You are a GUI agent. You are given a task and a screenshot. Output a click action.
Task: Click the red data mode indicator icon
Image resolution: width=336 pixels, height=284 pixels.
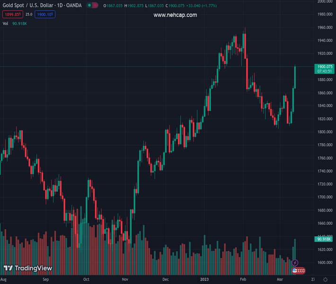pos(95,6)
